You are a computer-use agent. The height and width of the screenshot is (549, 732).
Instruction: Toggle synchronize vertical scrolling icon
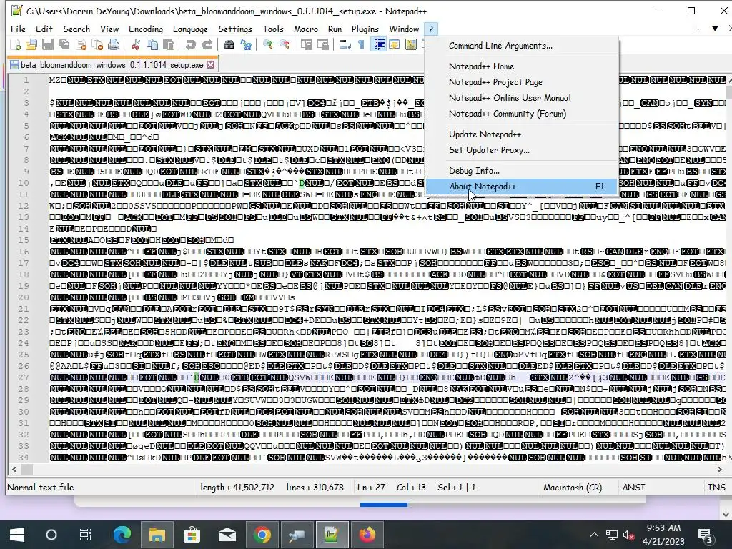[306, 45]
